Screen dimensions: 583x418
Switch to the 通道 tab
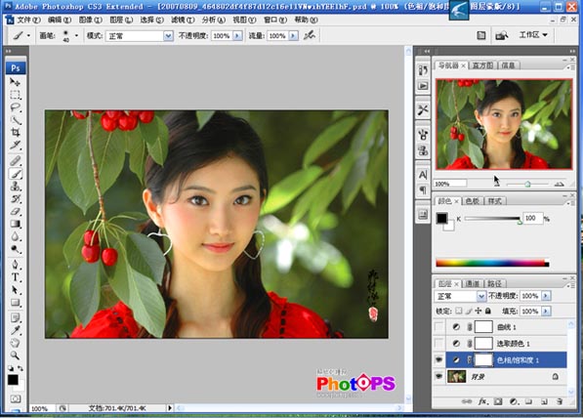(x=473, y=284)
